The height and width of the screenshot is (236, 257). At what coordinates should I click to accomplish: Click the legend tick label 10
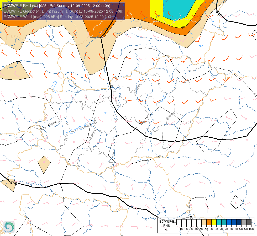[181, 229]
